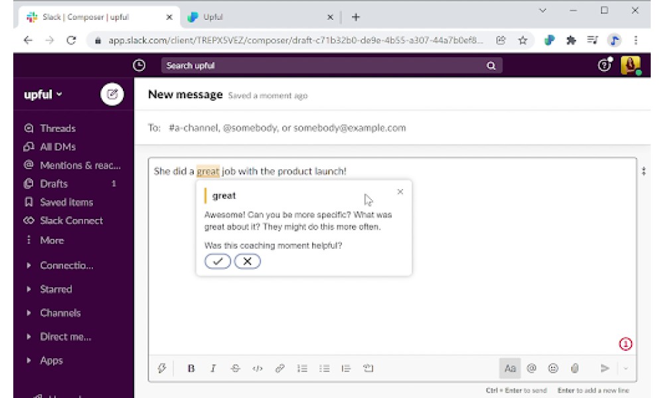Image resolution: width=664 pixels, height=398 pixels.
Task: Apply ordered list formatting
Action: coord(302,368)
